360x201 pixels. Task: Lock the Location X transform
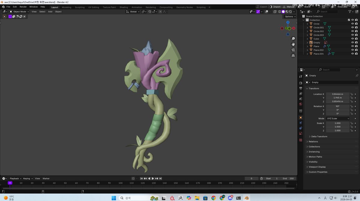[351, 94]
